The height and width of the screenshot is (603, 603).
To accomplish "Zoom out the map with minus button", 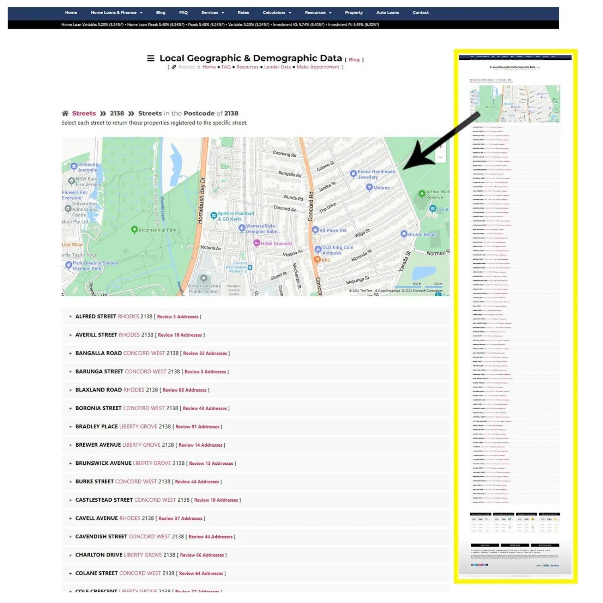I will tap(441, 158).
